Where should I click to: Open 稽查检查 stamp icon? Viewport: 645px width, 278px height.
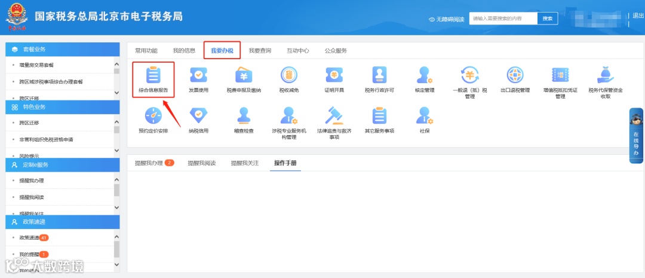(244, 116)
